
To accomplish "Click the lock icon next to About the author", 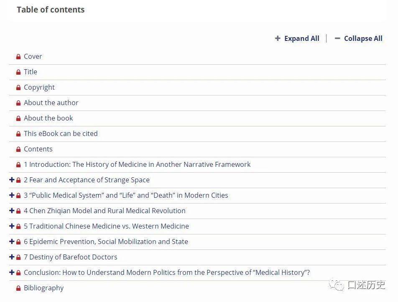I will (18, 103).
